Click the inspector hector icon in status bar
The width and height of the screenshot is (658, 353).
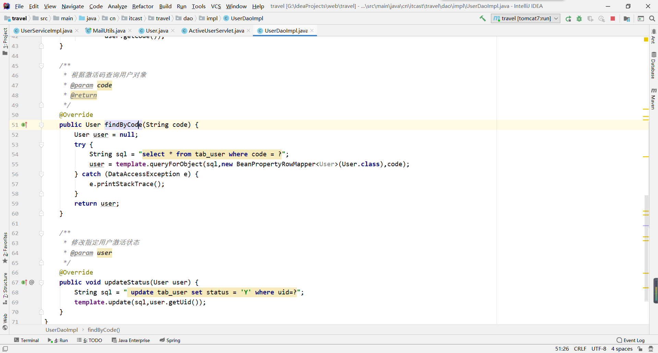[x=651, y=349]
